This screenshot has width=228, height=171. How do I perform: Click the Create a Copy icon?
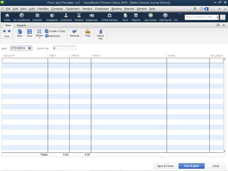point(47,31)
